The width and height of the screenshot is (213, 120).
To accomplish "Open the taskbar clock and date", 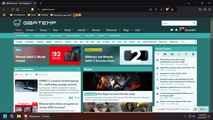I will [x=202, y=116].
